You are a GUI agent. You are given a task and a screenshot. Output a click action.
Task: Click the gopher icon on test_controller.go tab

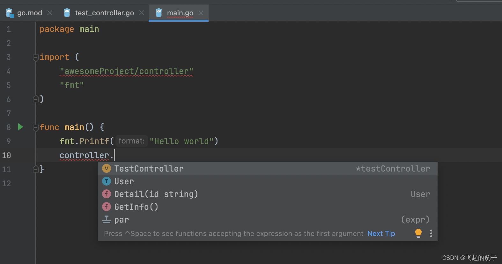67,13
